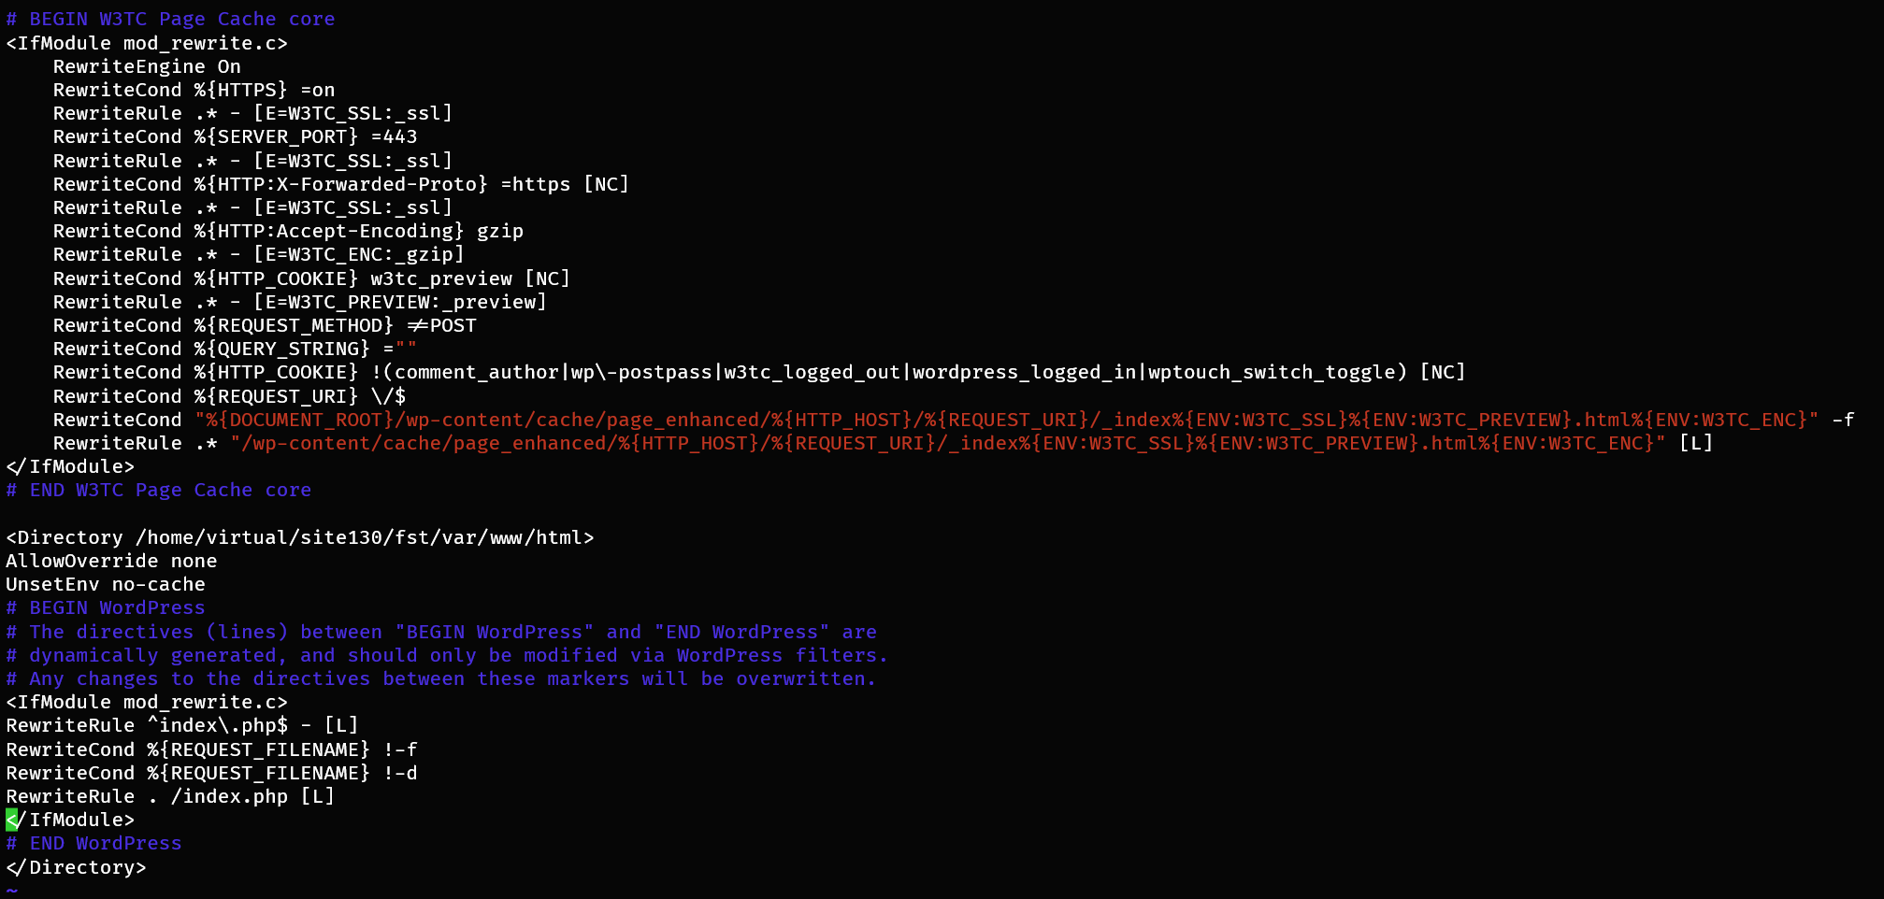Click the "# BEGIN WordPress" comment
The width and height of the screenshot is (1884, 899).
[x=106, y=607]
